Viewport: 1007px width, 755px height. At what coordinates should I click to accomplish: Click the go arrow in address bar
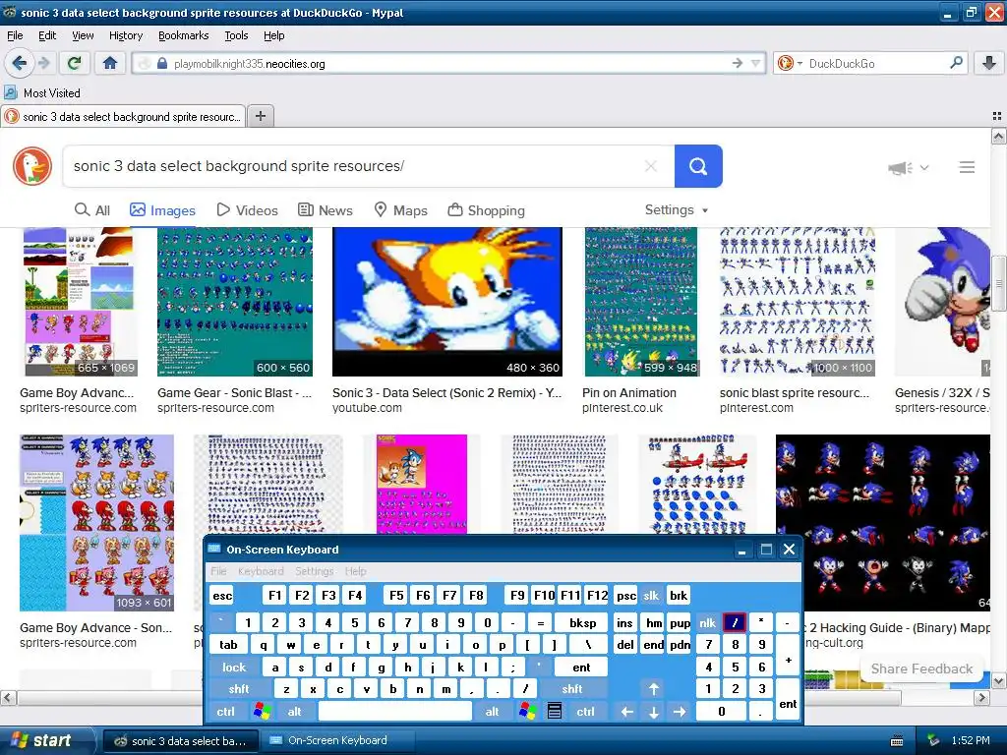[x=738, y=63]
